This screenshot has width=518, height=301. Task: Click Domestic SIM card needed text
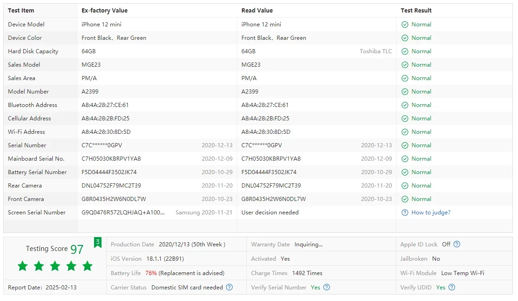point(187,288)
